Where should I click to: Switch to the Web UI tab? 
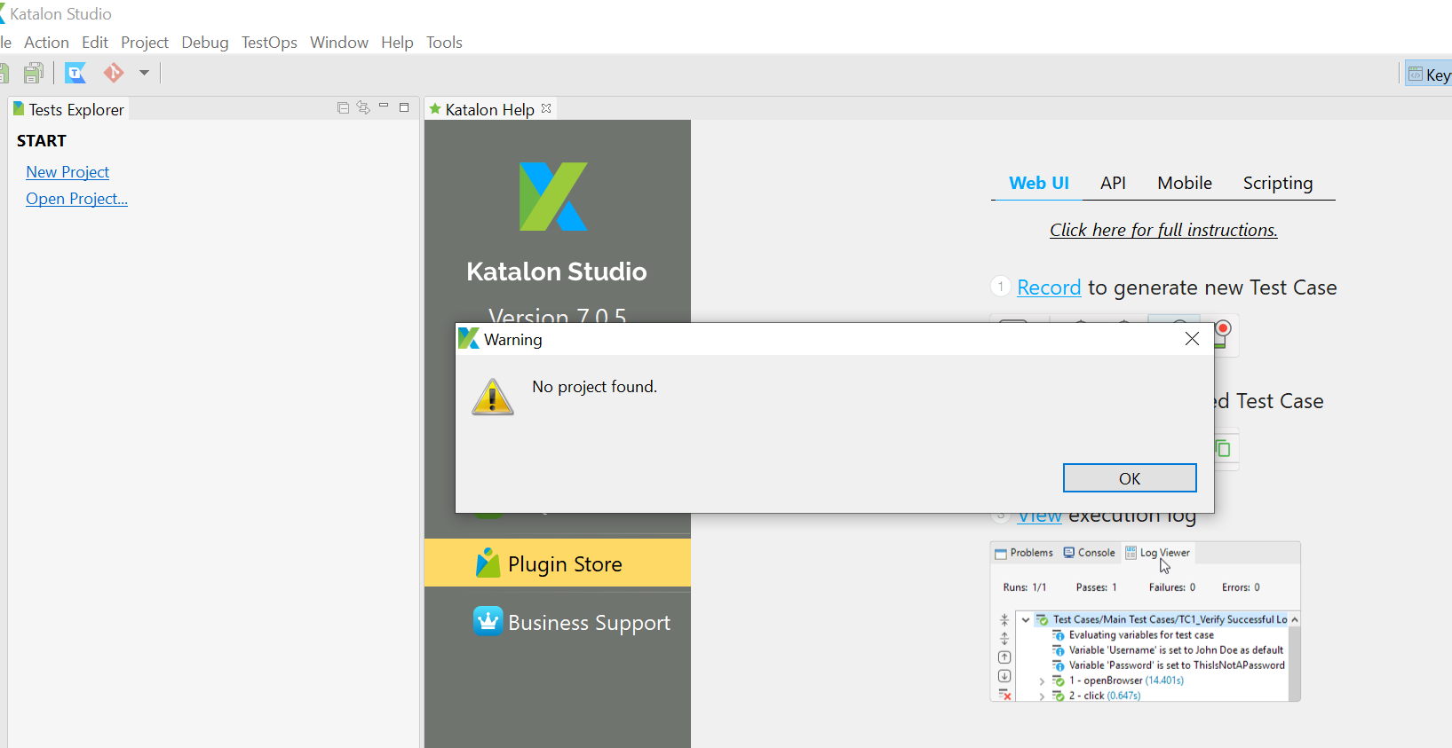coord(1039,183)
